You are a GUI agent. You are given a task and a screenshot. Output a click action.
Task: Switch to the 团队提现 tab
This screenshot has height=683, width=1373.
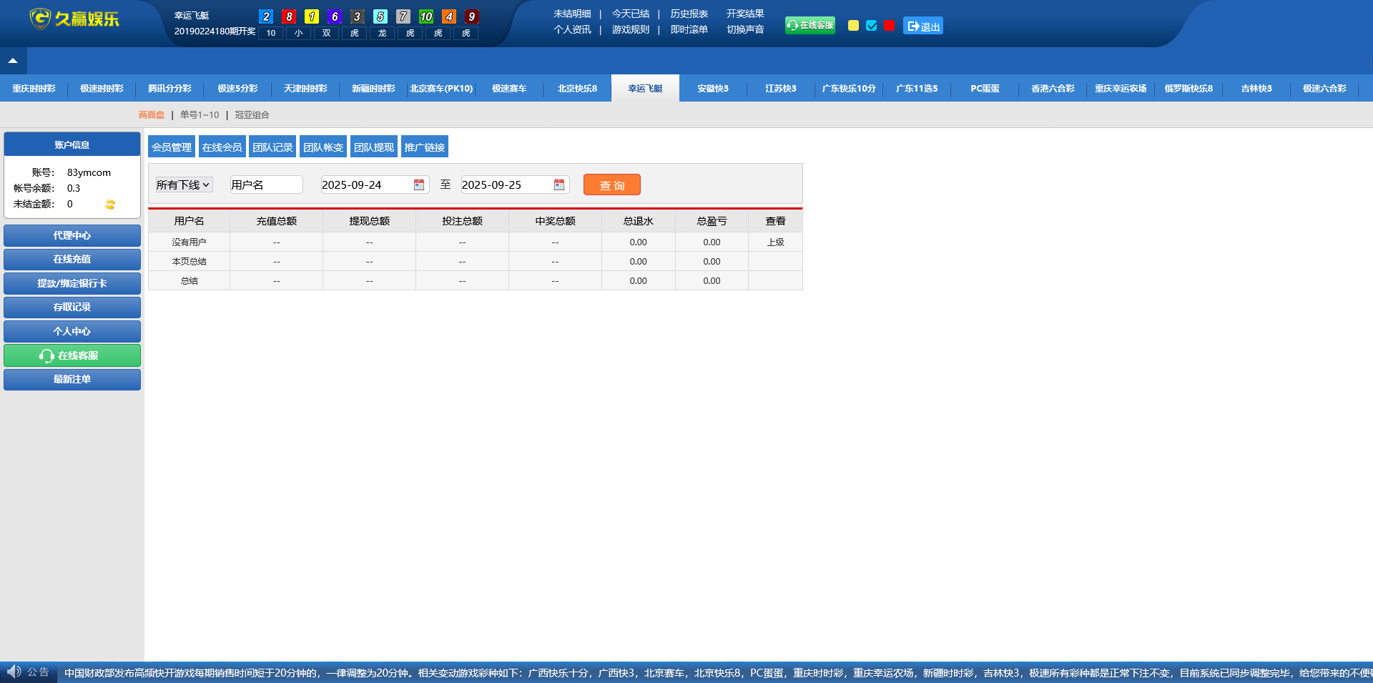click(374, 147)
